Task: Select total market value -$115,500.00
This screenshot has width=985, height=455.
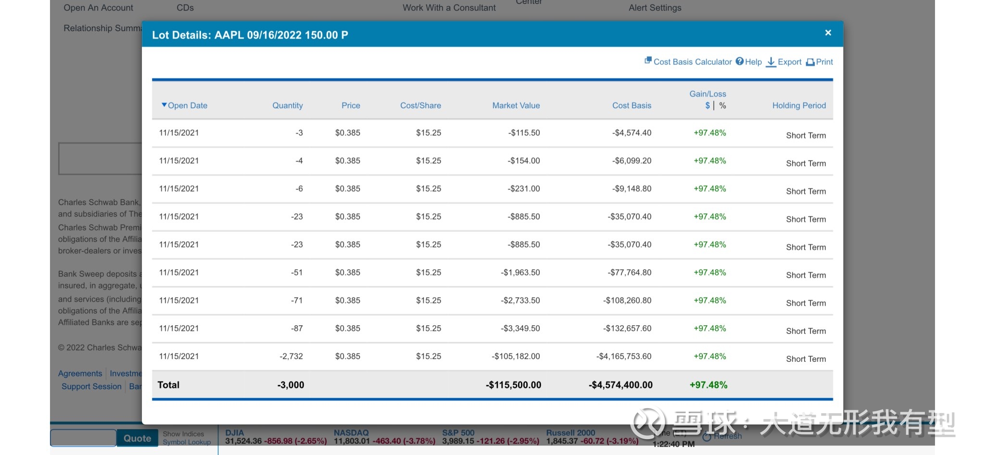Action: pos(513,385)
